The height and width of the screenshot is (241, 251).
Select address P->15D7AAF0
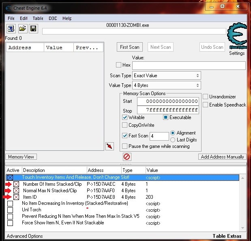(101, 191)
